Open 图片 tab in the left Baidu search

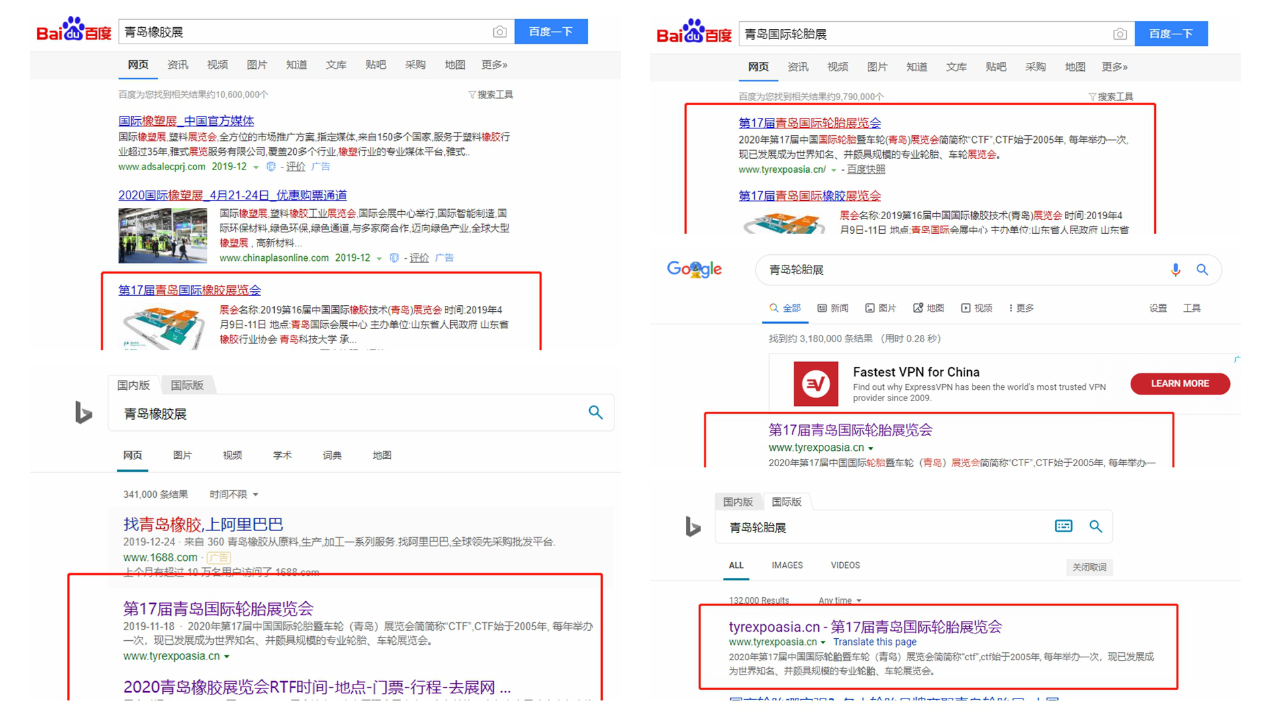click(256, 65)
